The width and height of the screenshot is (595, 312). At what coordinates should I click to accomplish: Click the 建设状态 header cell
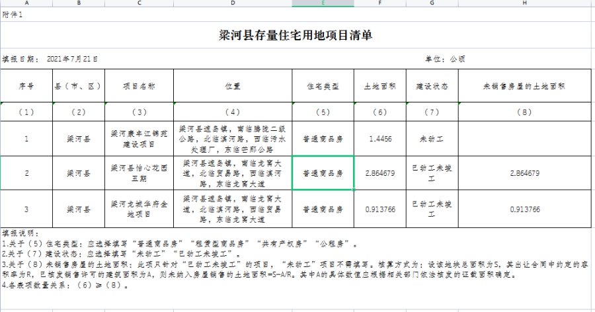pos(432,86)
